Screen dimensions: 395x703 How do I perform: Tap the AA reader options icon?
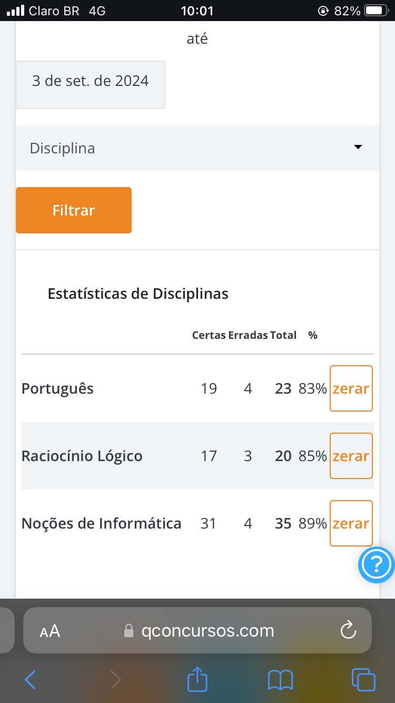click(50, 631)
